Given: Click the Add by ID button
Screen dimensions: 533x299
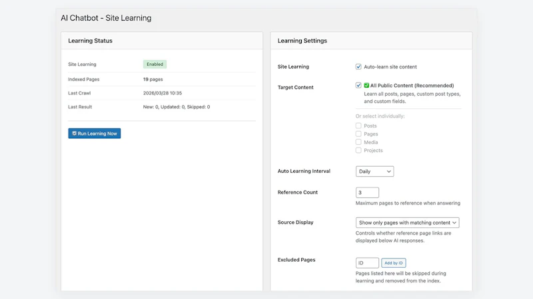Looking at the screenshot, I should tap(393, 262).
